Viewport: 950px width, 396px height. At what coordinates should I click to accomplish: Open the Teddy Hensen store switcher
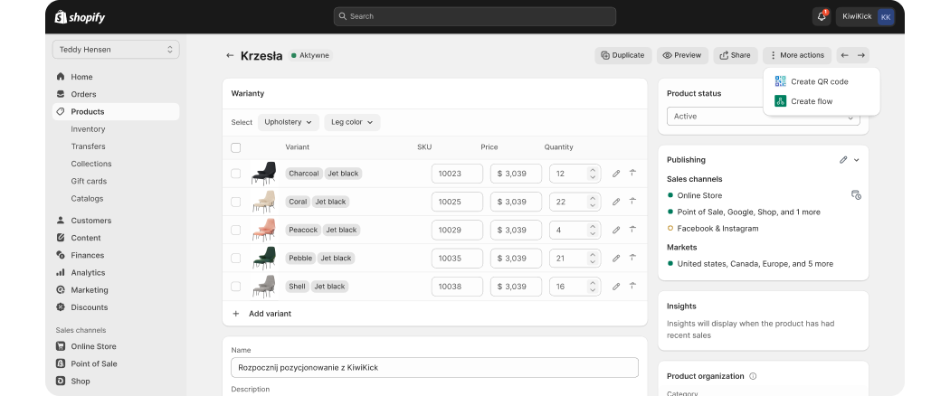coord(116,50)
